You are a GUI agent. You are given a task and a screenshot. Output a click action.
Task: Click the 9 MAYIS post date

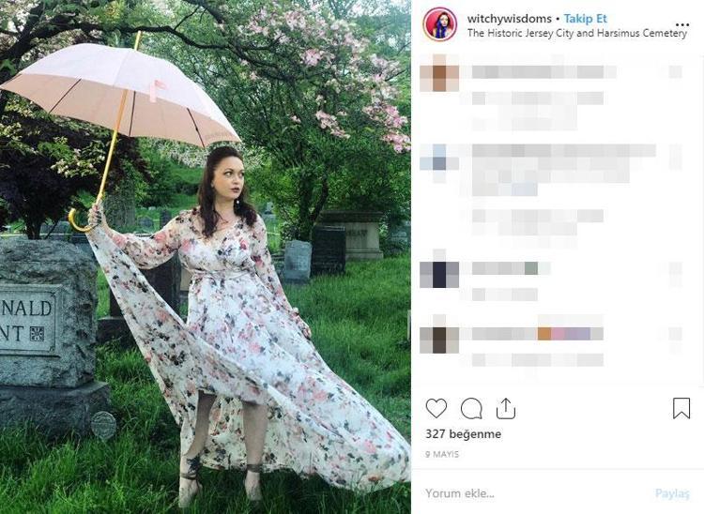(x=442, y=454)
